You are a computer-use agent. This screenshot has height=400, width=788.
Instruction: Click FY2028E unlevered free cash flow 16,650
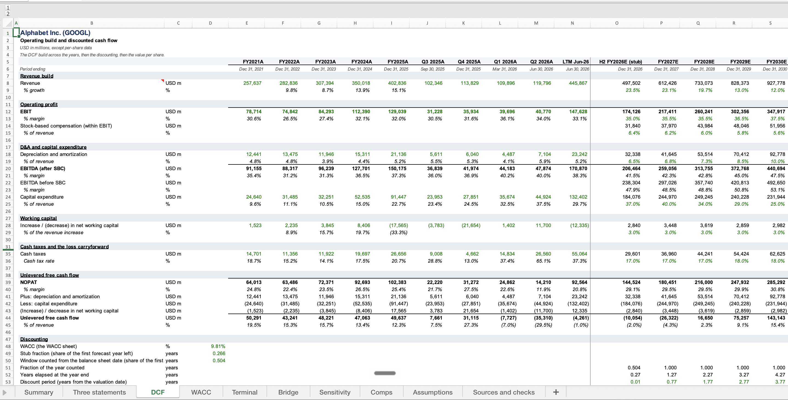705,318
